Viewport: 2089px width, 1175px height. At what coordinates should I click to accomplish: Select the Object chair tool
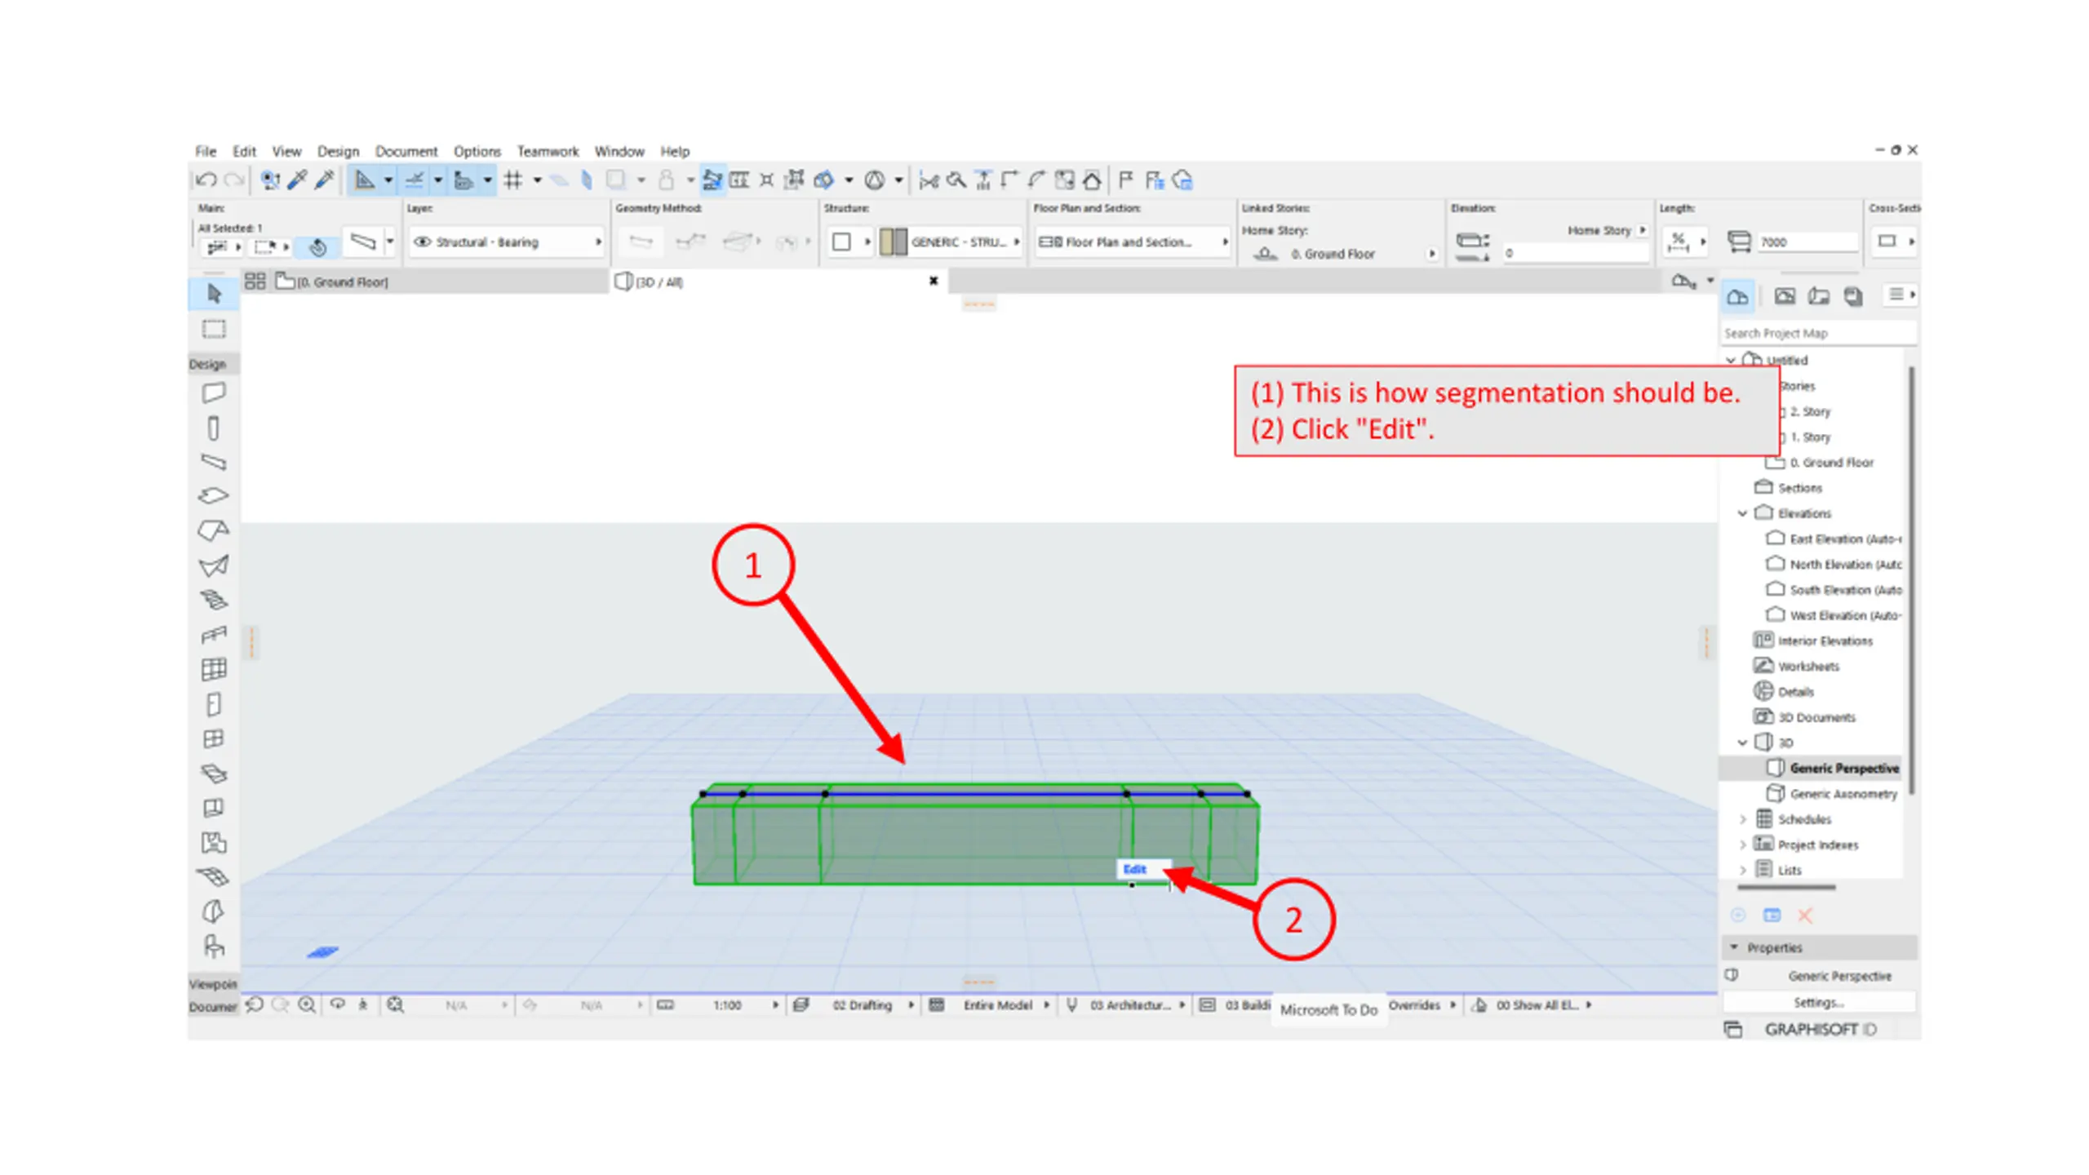[213, 946]
